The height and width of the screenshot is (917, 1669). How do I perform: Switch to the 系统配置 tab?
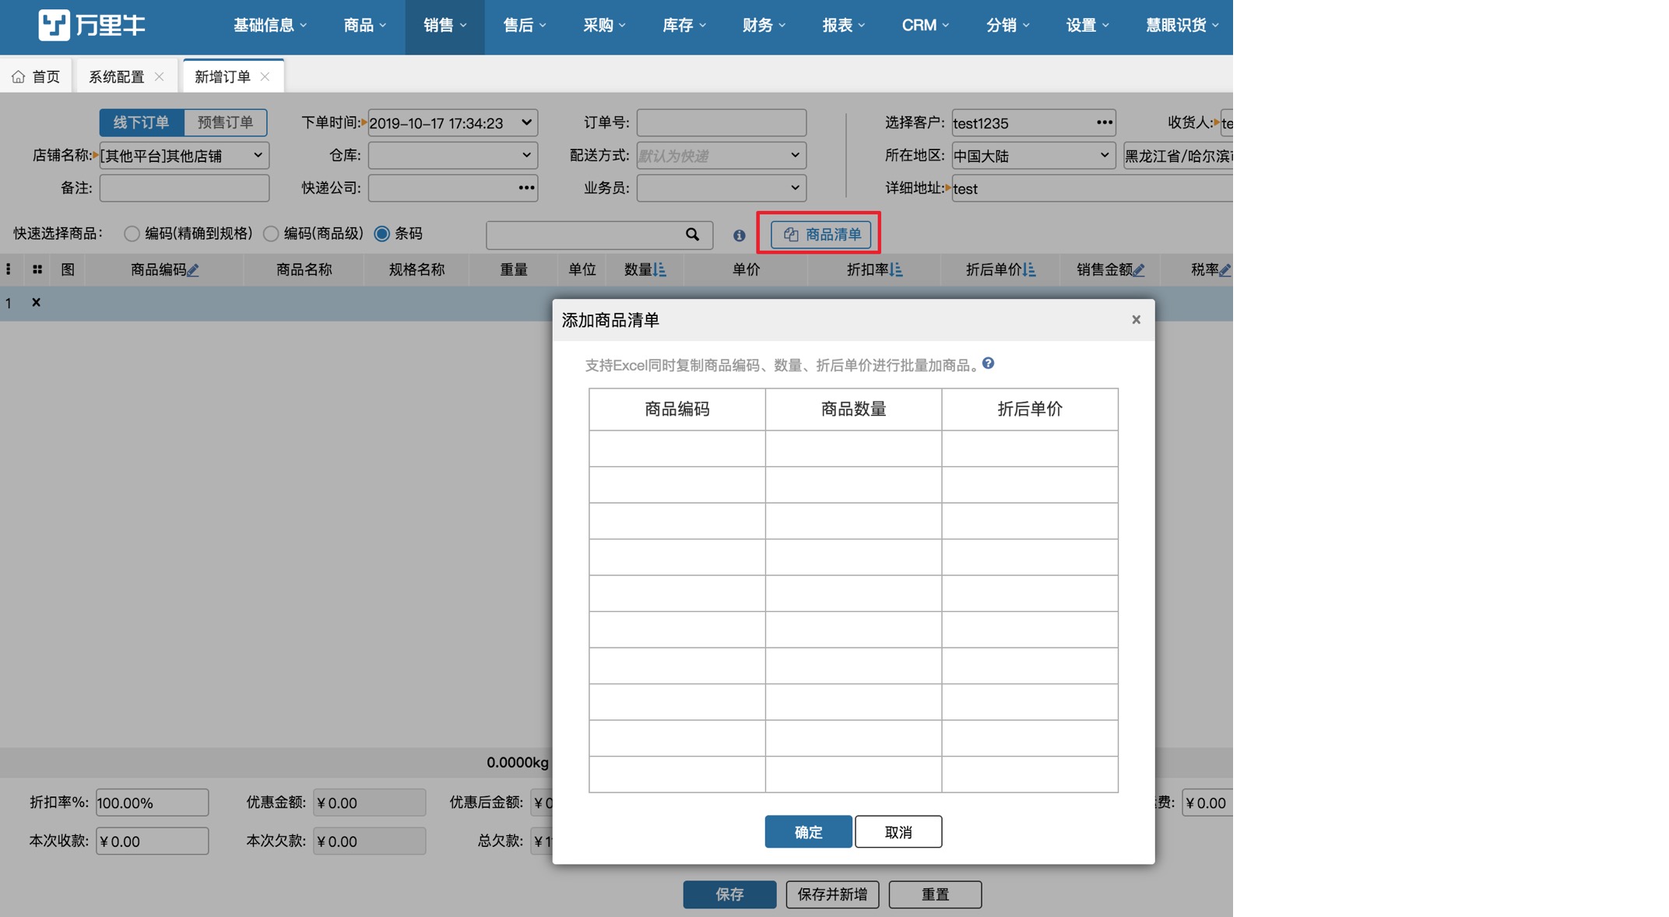pyautogui.click(x=117, y=76)
